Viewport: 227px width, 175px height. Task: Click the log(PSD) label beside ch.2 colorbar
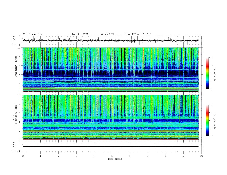coord(214,122)
